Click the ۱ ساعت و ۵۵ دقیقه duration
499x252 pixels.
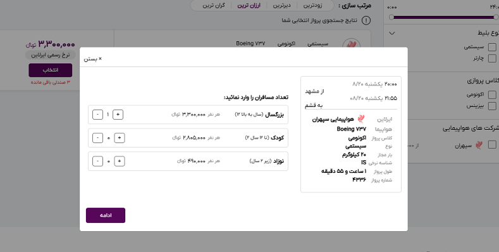click(x=343, y=171)
